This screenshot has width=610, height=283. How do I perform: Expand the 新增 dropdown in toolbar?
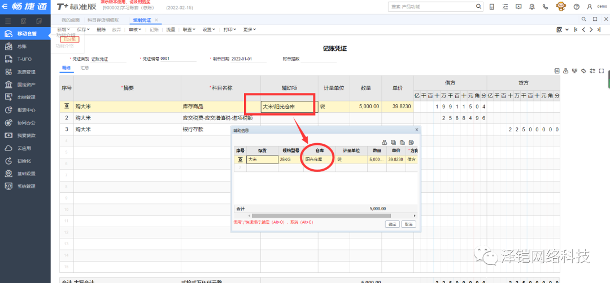click(64, 29)
